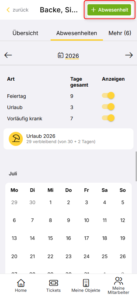
Task: Select the Abwesenheiten tab
Action: coord(77,33)
